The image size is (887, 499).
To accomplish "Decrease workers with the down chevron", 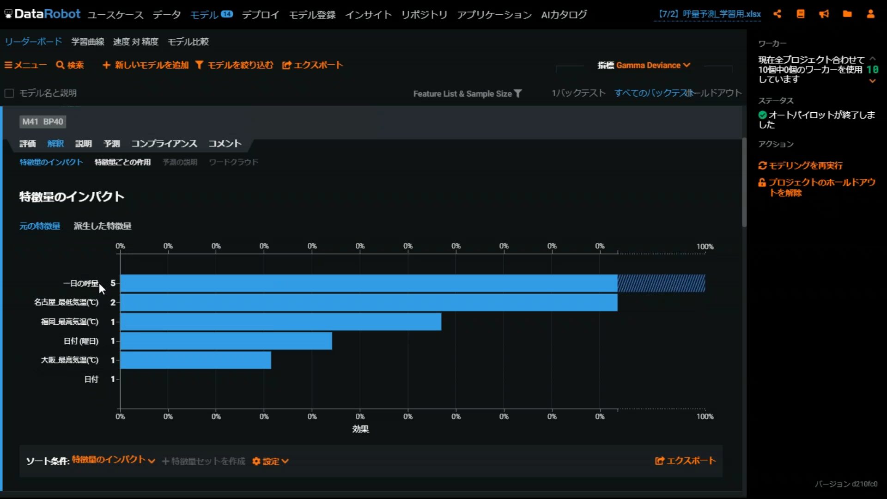I will click(872, 81).
